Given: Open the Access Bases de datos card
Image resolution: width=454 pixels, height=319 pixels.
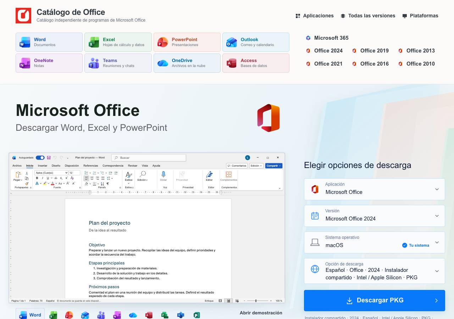Looking at the screenshot, I should pyautogui.click(x=256, y=63).
